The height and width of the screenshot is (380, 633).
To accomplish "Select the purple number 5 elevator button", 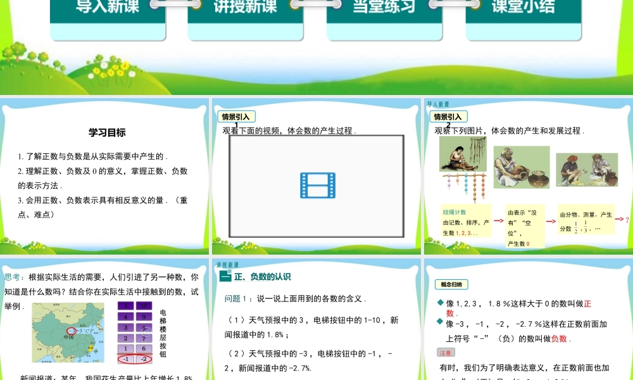I will 126,306.
